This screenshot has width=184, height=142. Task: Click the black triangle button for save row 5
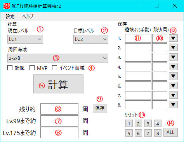(173, 76)
